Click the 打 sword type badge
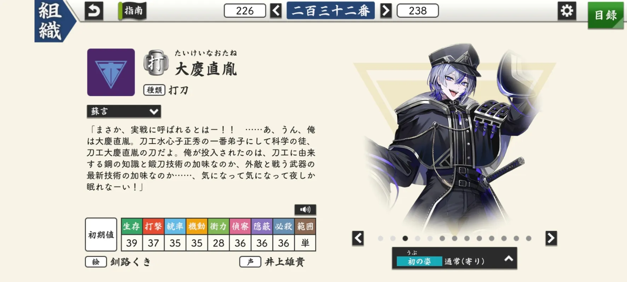Image resolution: width=627 pixels, height=282 pixels. tap(156, 63)
